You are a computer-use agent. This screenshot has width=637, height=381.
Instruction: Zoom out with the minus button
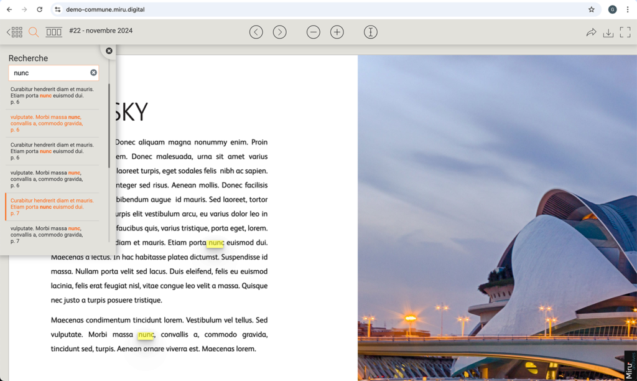314,32
